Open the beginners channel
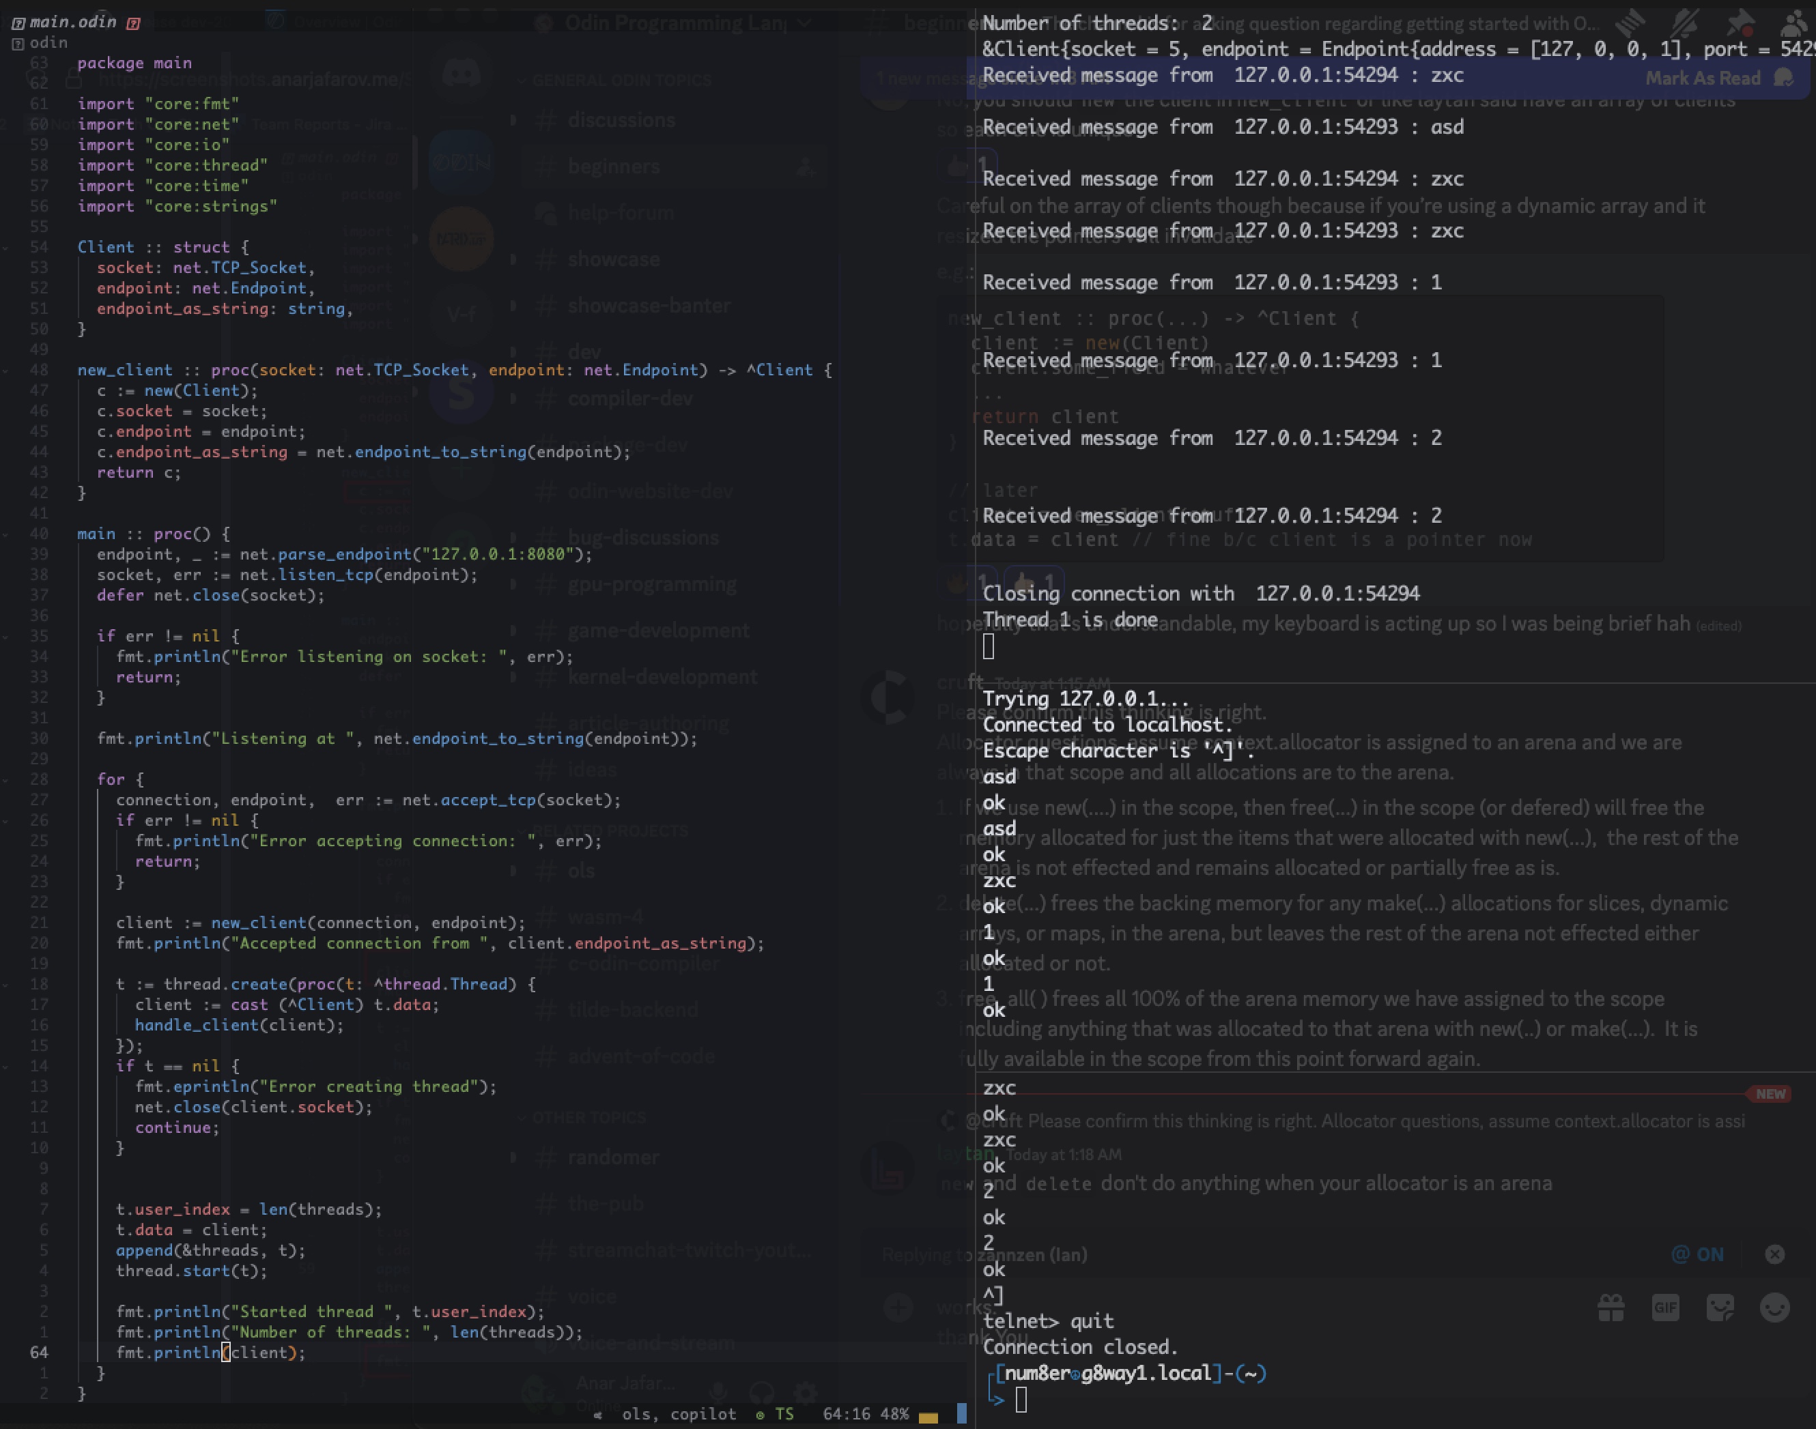This screenshot has height=1429, width=1816. click(x=674, y=167)
